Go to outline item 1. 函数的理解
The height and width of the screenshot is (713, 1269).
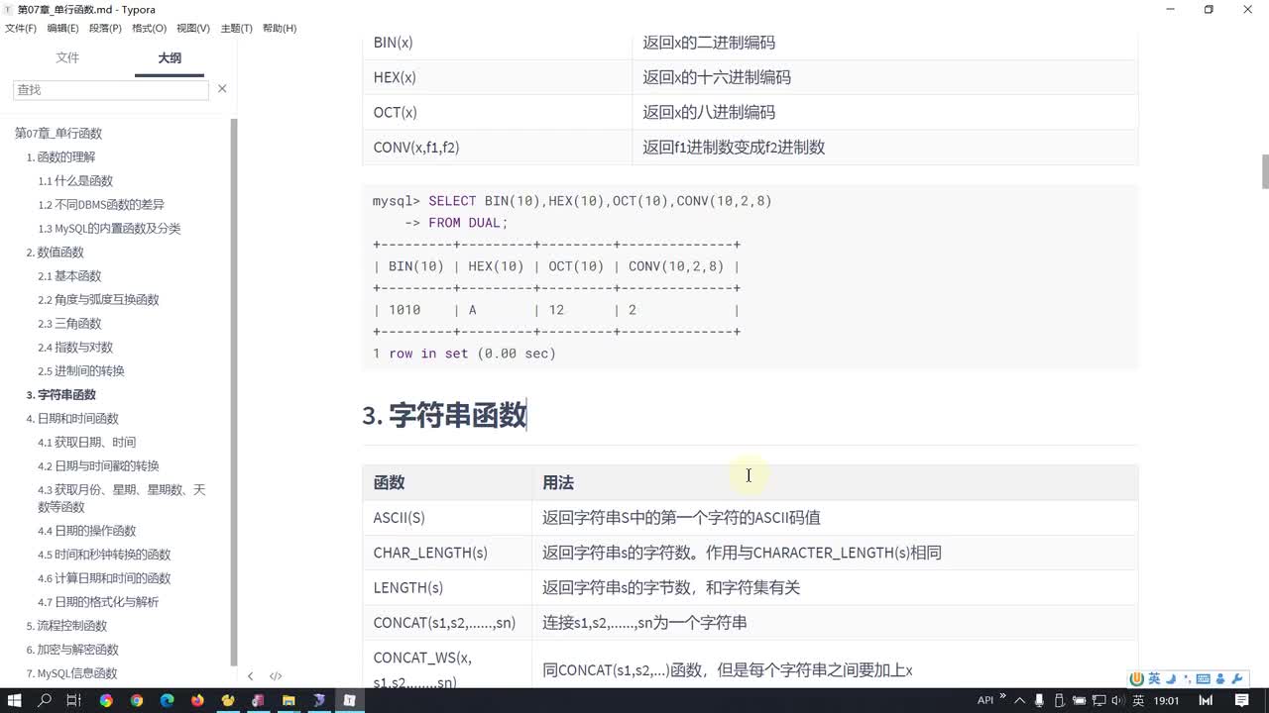coord(60,157)
